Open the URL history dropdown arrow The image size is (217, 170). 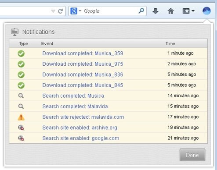(53, 11)
